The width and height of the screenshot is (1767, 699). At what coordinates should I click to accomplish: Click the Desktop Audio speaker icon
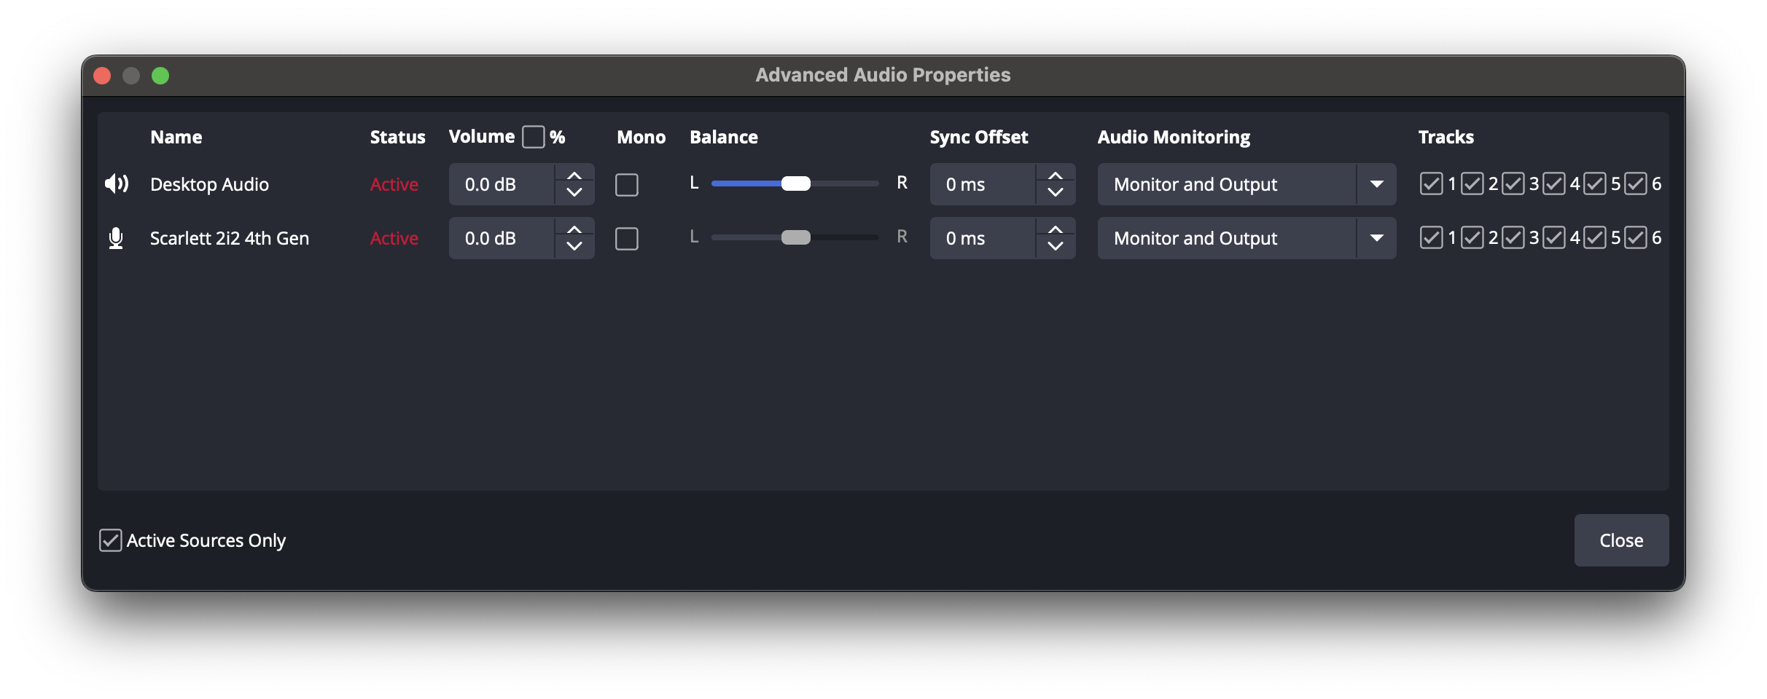point(116,184)
